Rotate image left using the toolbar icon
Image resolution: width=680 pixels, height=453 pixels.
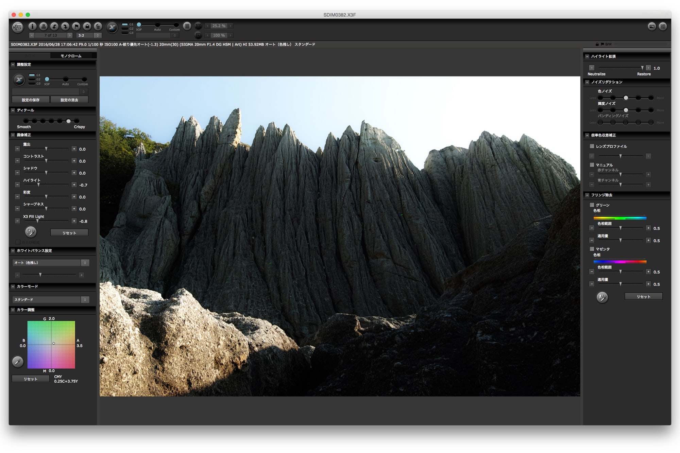point(54,26)
